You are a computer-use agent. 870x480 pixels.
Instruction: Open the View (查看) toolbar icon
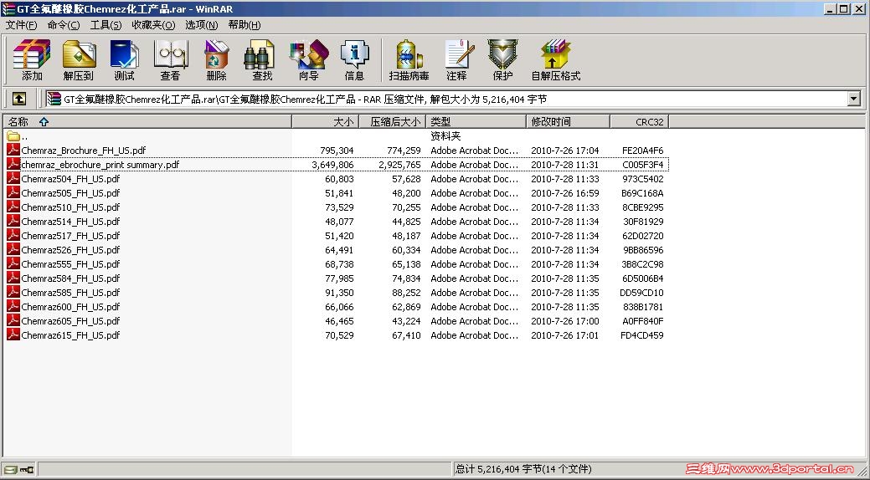pyautogui.click(x=170, y=60)
